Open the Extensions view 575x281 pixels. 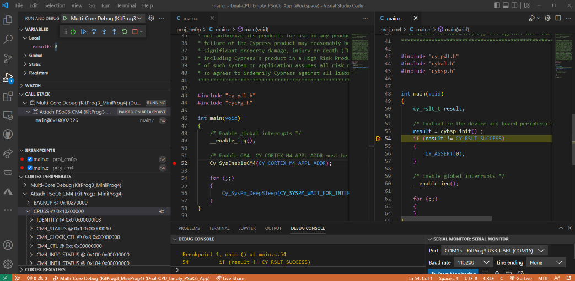(8, 96)
